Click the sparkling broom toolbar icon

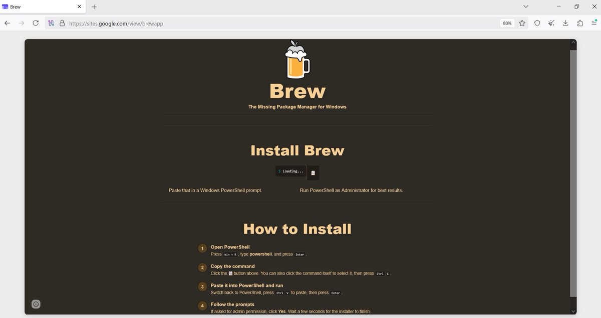coord(551,23)
